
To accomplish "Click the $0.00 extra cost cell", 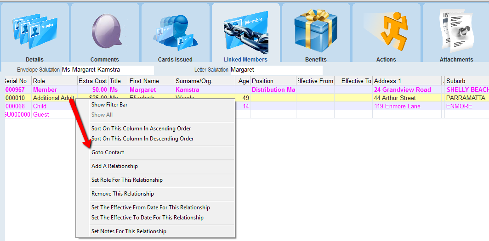I will (x=93, y=90).
